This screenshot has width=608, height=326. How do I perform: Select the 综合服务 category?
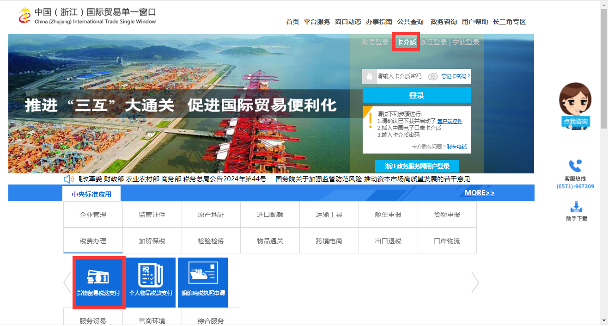pyautogui.click(x=211, y=317)
